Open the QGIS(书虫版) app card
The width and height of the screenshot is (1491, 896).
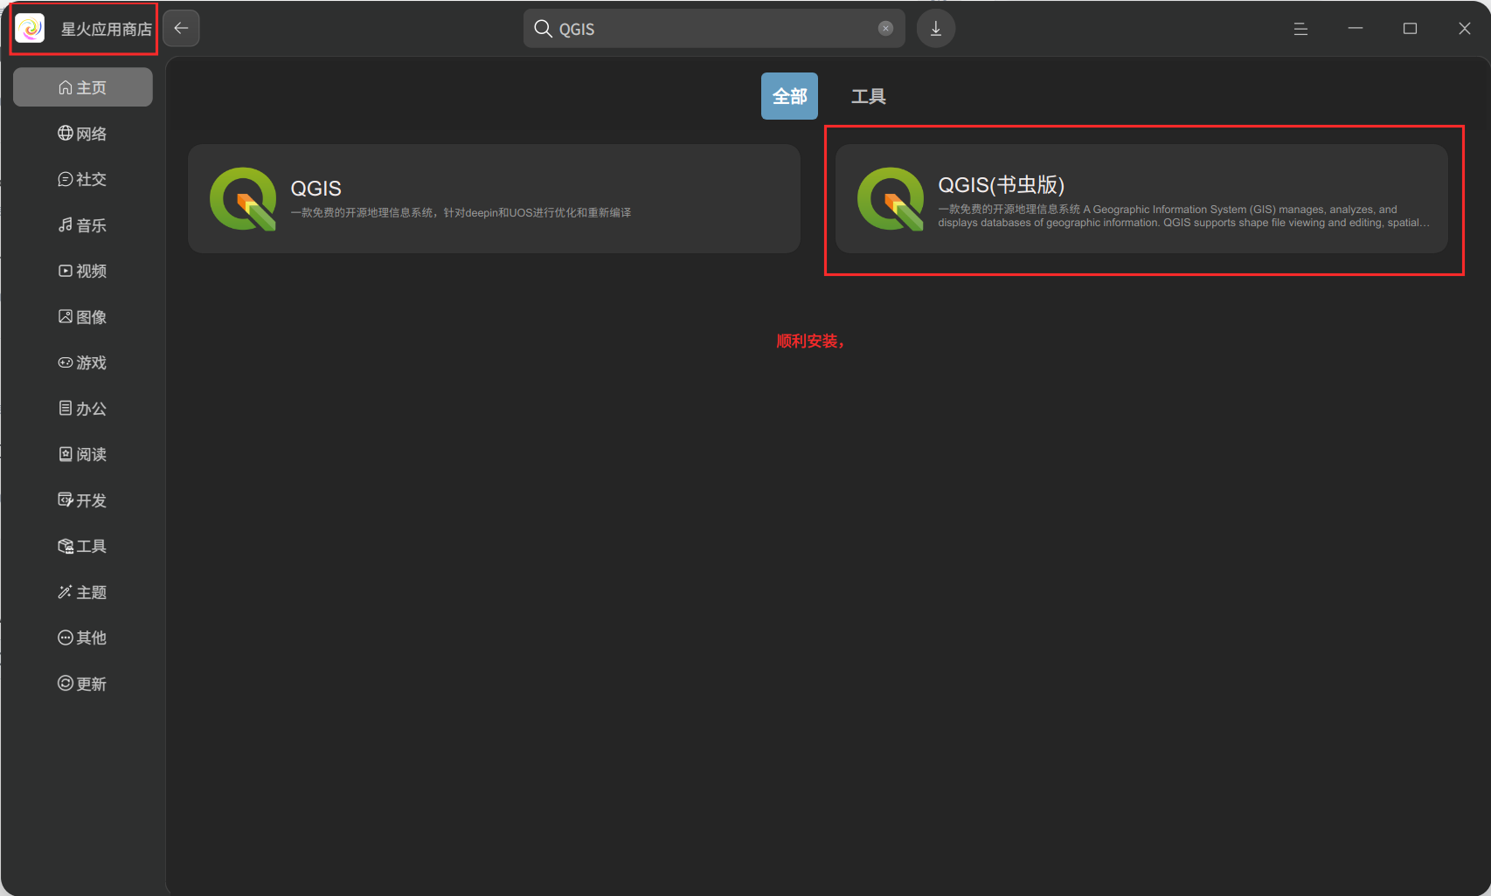click(x=1141, y=199)
